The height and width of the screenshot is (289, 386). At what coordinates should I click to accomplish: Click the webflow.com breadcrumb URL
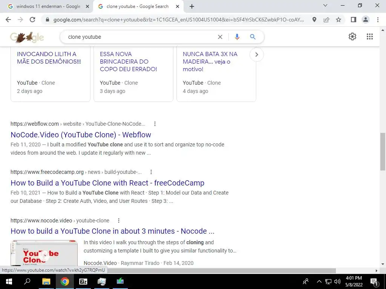[78, 124]
